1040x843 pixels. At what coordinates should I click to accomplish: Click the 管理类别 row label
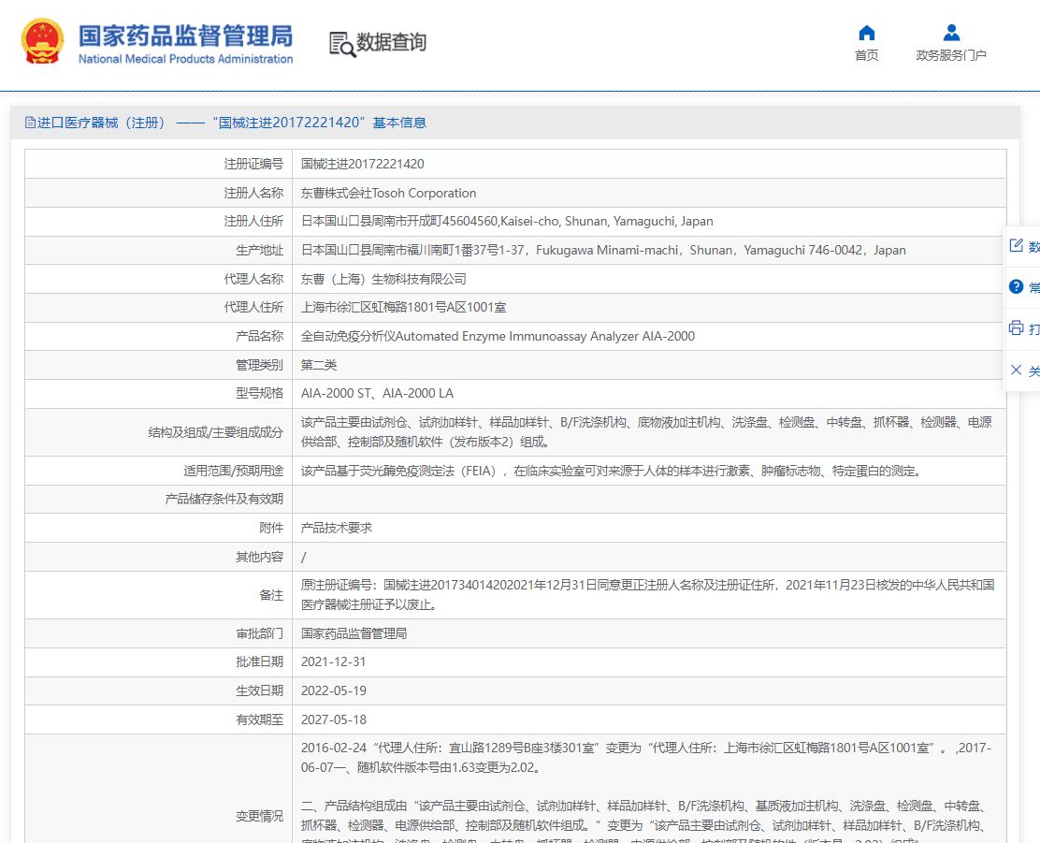tap(259, 365)
